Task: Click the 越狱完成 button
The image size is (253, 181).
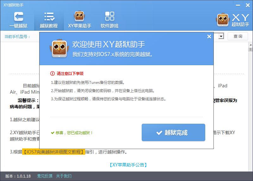Action: 173,132
